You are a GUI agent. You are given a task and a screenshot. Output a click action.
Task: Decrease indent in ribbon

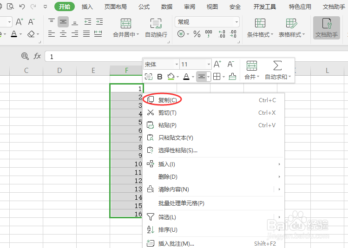coord(88,22)
